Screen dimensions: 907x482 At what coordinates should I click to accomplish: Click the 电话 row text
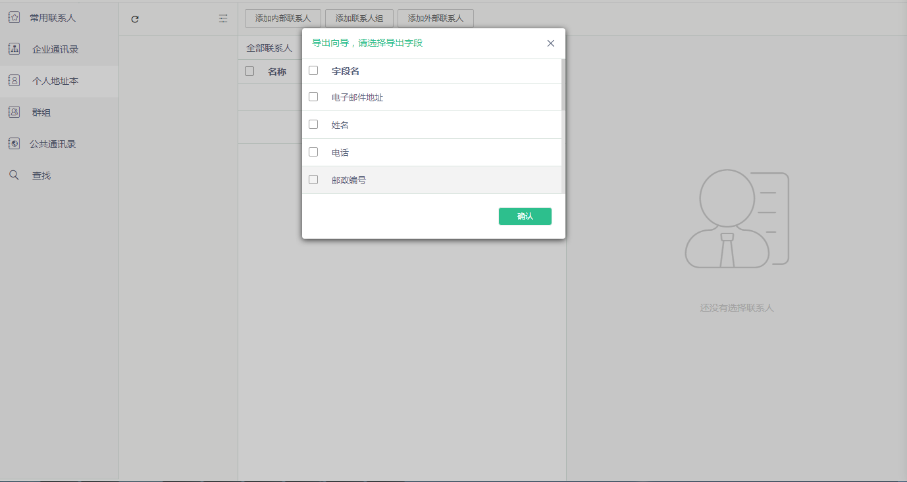click(340, 153)
